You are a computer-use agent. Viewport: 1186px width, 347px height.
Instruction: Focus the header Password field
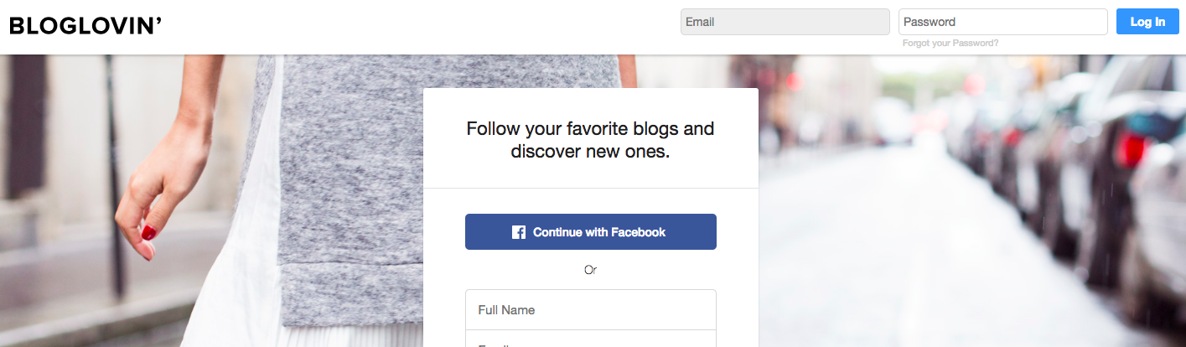coord(1003,22)
